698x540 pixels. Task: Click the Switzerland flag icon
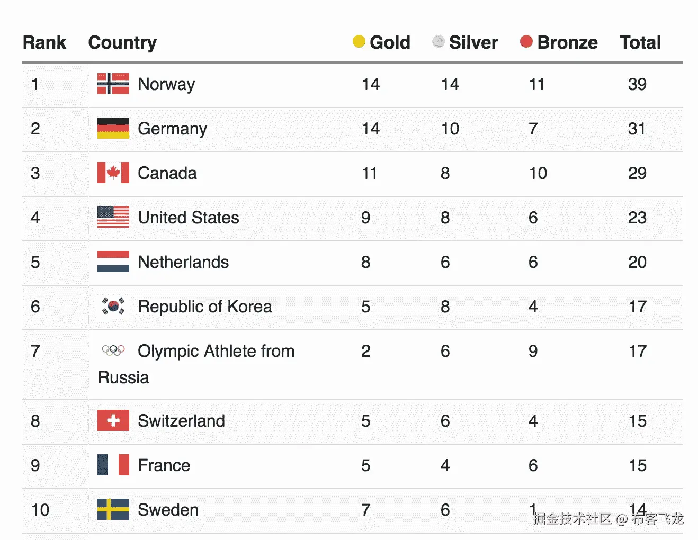(113, 421)
